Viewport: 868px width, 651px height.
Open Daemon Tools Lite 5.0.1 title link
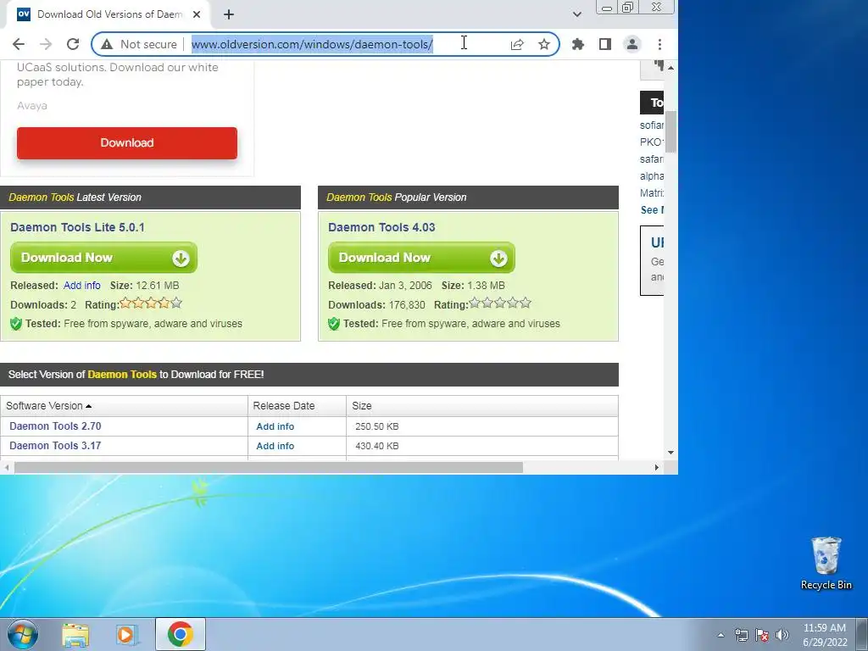tap(77, 227)
